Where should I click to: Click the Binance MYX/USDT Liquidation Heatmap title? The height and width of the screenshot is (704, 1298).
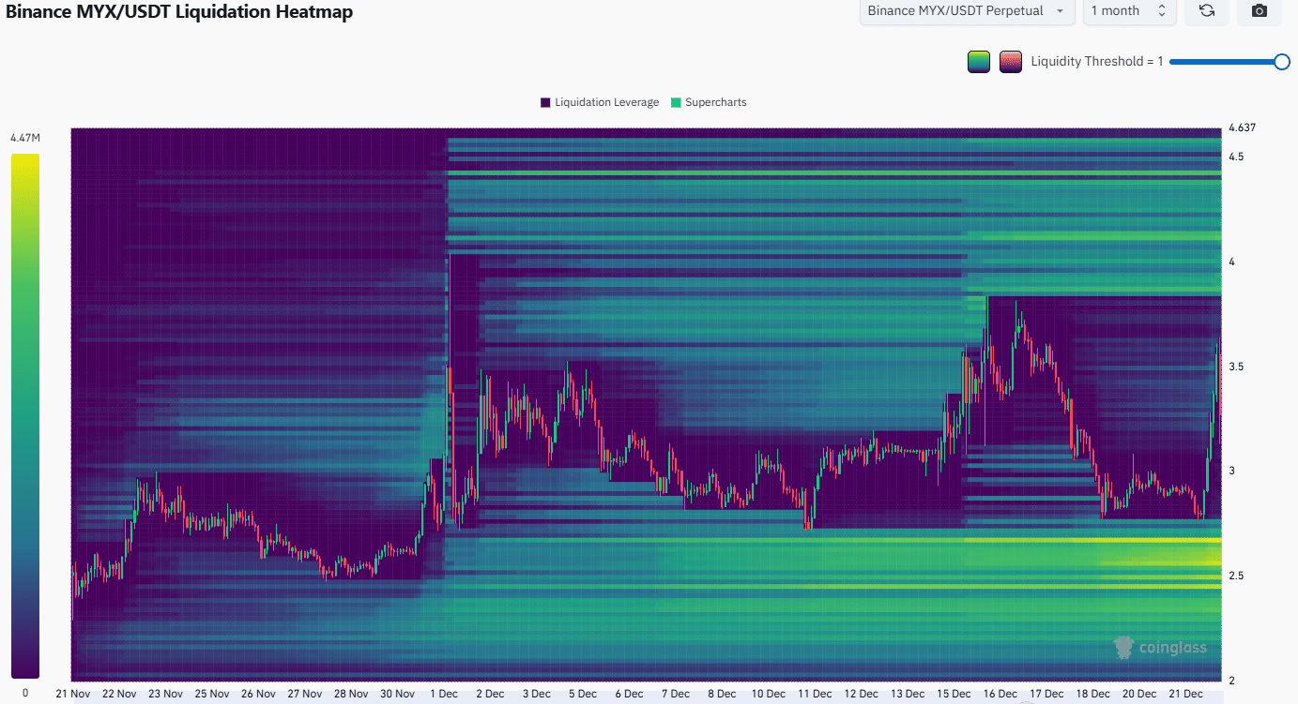pos(180,11)
